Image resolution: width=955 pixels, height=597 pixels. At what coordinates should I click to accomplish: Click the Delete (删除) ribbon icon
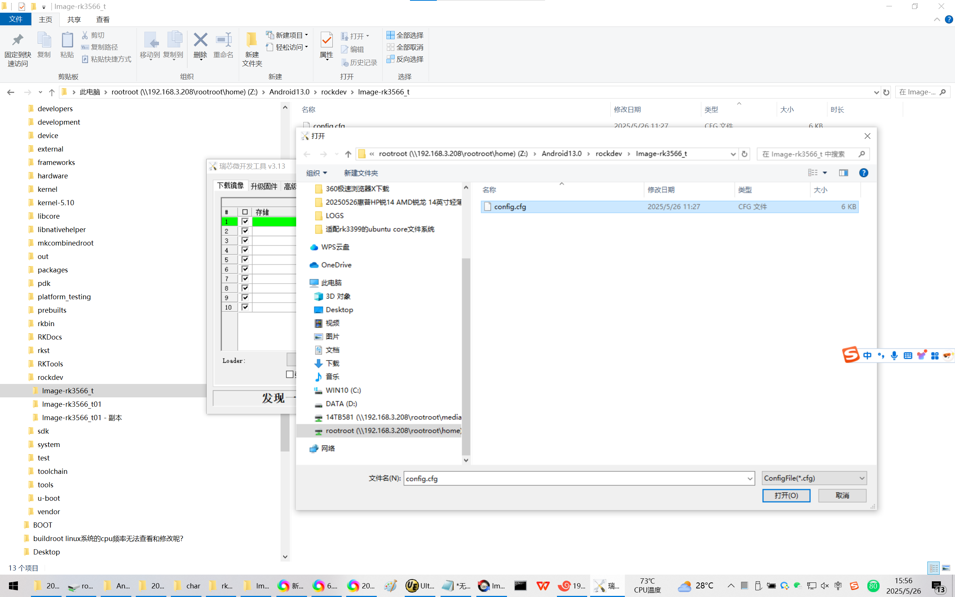200,40
